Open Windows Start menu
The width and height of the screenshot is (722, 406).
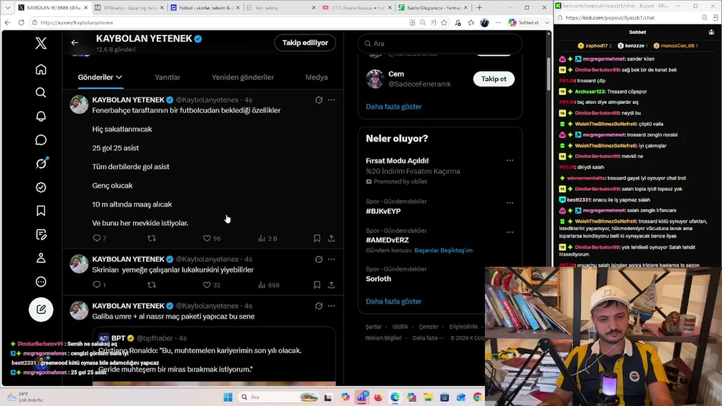click(228, 398)
